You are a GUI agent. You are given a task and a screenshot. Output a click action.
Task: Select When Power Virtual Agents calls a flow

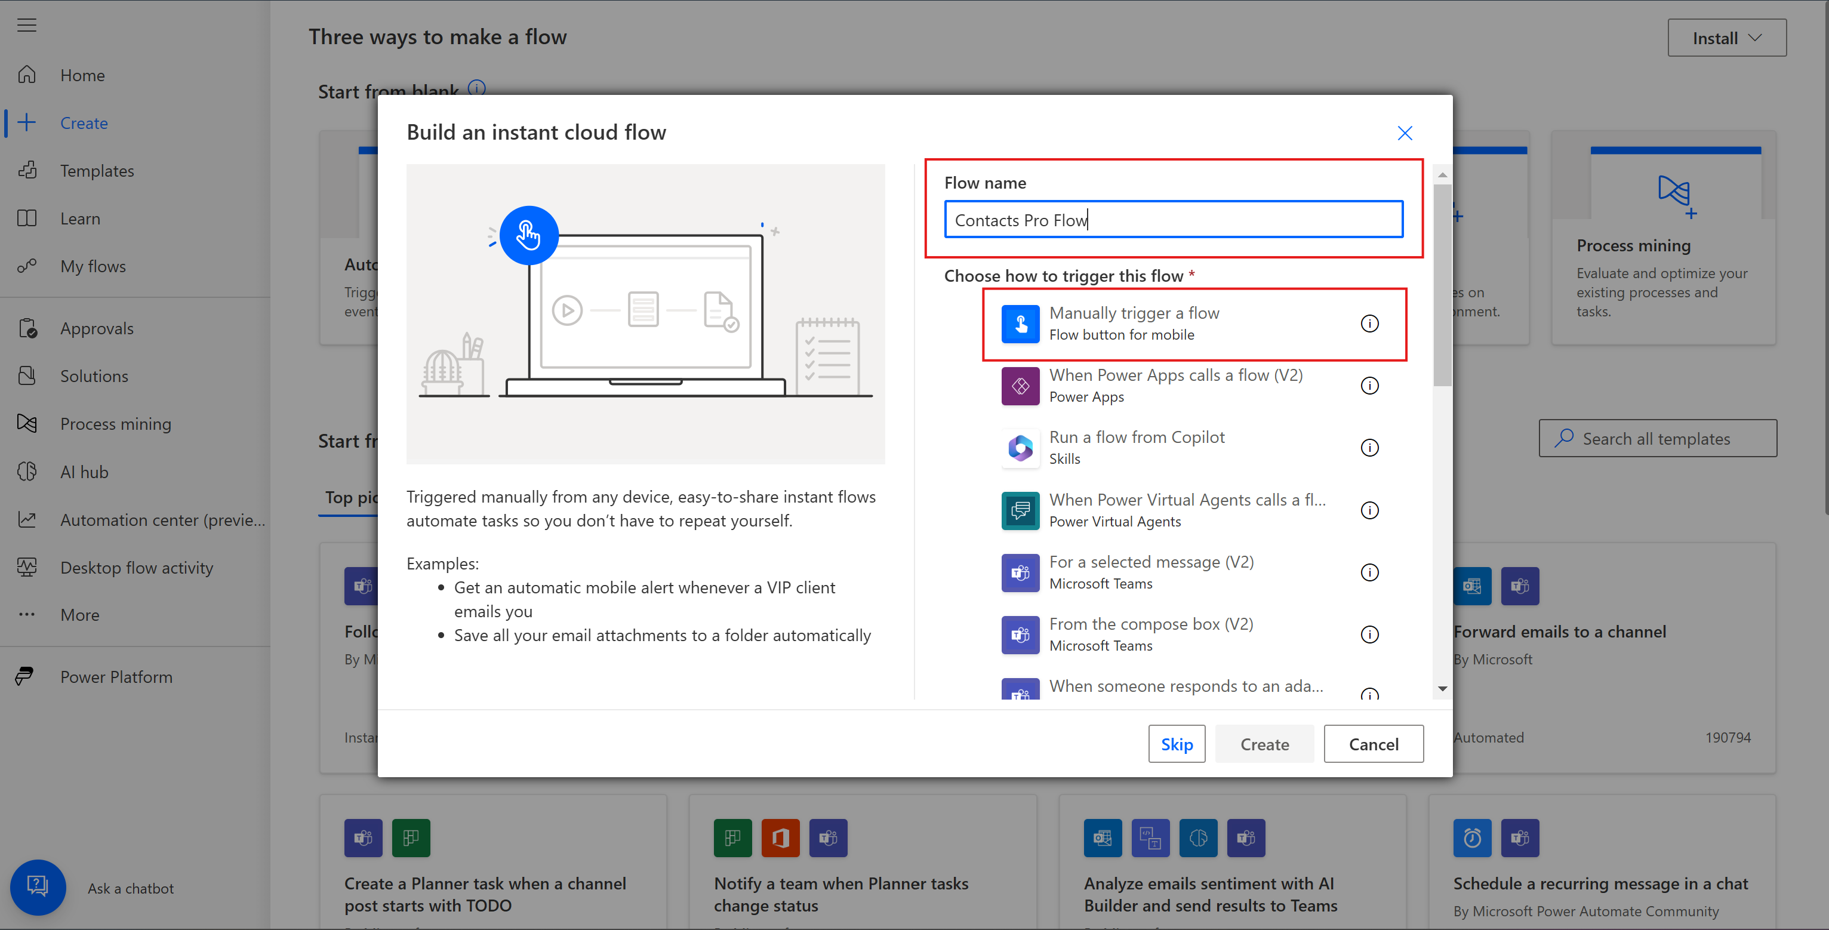pos(1194,510)
